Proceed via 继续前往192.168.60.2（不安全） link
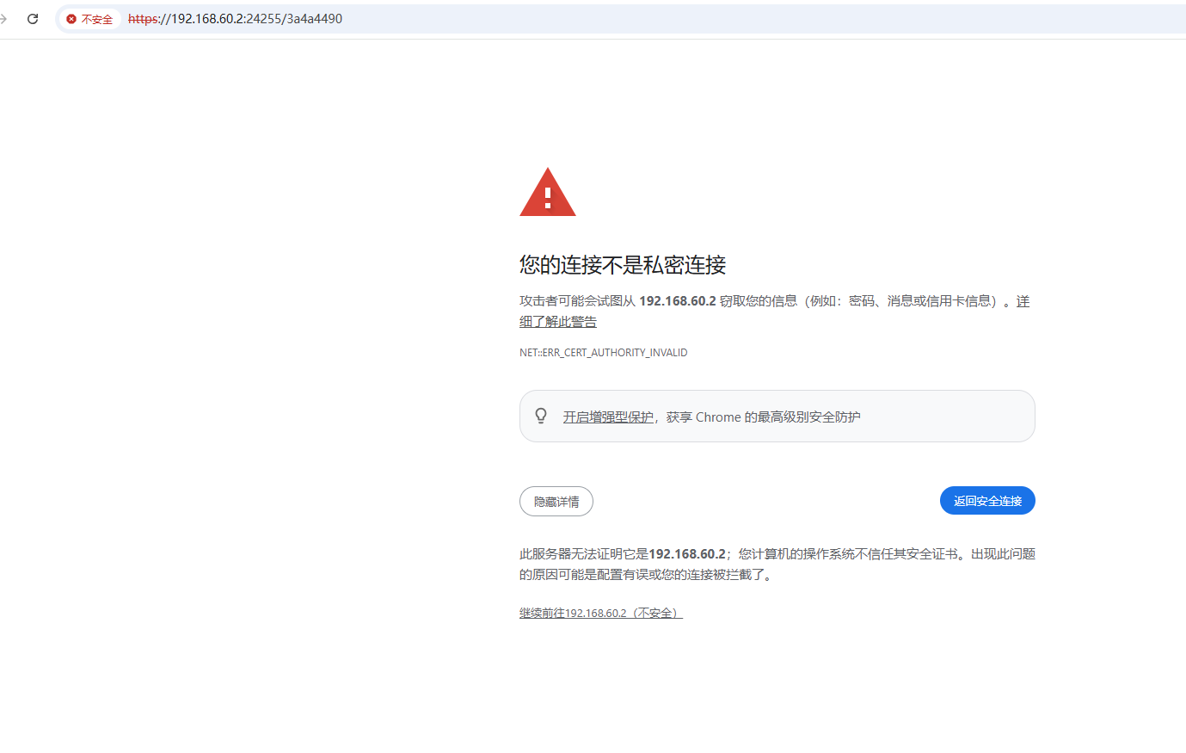Screen dimensions: 1186x753 click(x=600, y=614)
